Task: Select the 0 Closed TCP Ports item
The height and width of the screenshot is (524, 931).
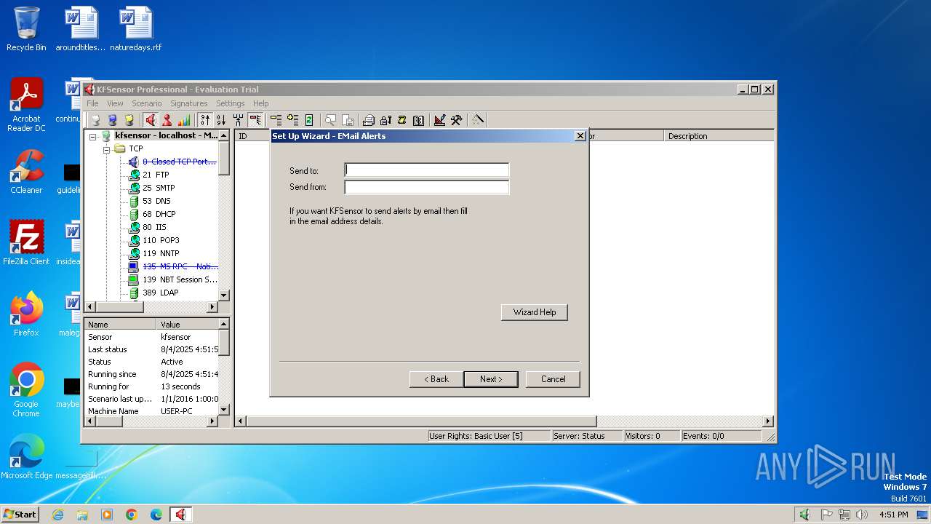Action: coord(179,162)
